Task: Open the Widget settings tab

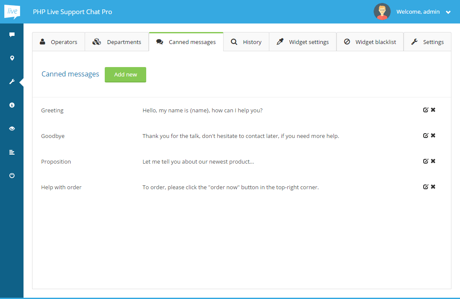Action: pos(303,42)
